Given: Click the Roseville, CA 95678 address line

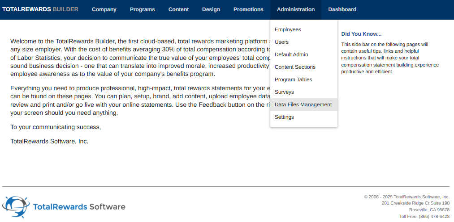Looking at the screenshot, I should pyautogui.click(x=429, y=209).
